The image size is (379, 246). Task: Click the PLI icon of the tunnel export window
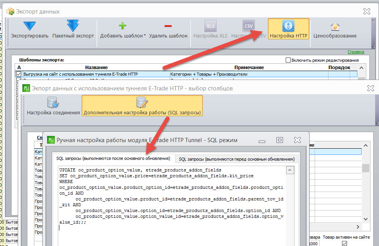26,88
